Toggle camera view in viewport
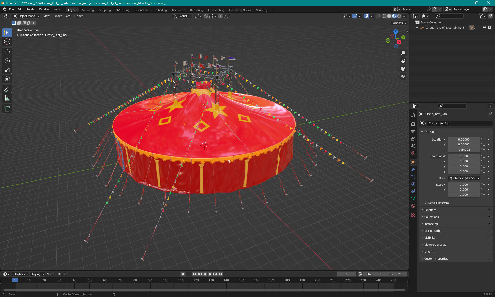Image resolution: width=495 pixels, height=297 pixels. [403, 69]
